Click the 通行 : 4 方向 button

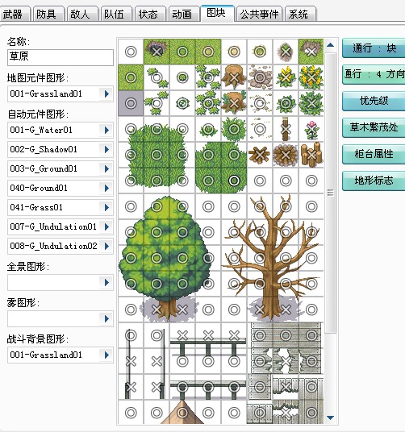tap(374, 74)
